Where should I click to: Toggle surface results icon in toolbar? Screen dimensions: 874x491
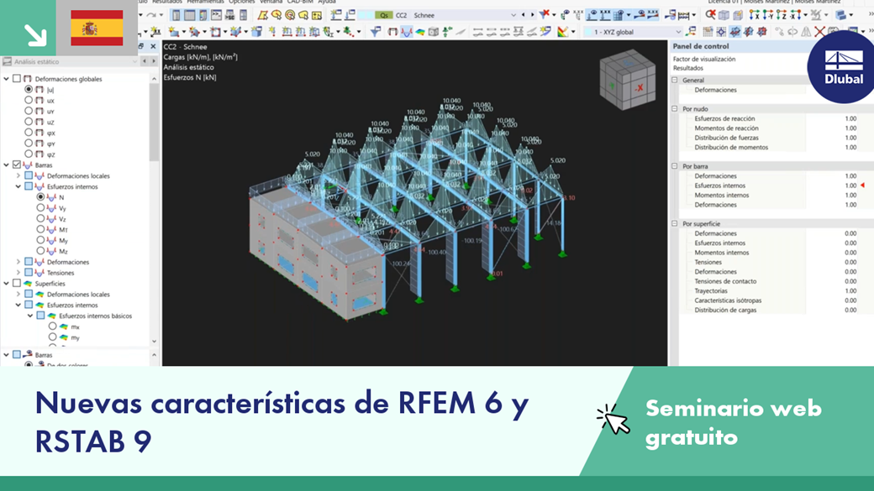coord(420,32)
